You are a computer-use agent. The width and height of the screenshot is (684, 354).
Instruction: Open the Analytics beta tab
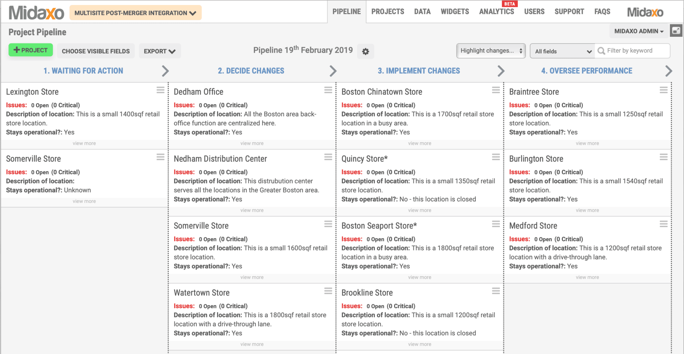click(x=497, y=12)
